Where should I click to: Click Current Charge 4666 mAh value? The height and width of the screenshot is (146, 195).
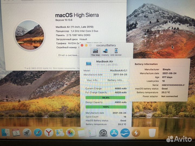click(x=121, y=88)
